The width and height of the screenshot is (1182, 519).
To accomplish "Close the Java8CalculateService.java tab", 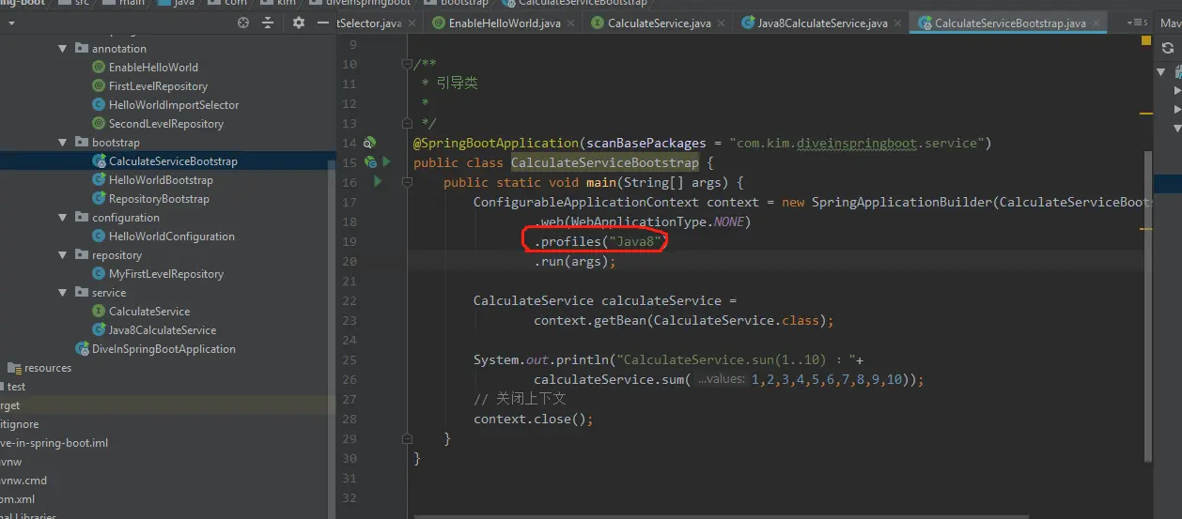I will click(896, 23).
